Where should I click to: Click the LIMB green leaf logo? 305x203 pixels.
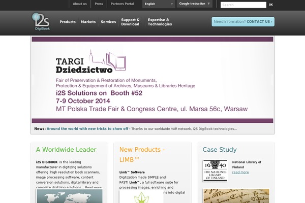141,197
